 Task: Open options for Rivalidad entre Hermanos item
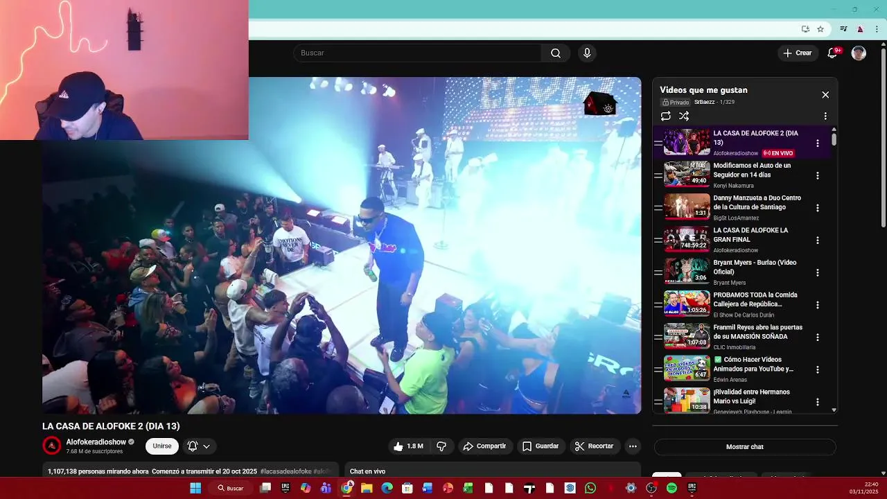pyautogui.click(x=818, y=402)
